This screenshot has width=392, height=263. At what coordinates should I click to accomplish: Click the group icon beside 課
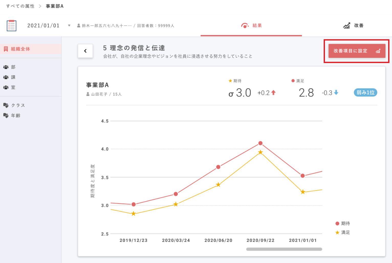coord(6,77)
